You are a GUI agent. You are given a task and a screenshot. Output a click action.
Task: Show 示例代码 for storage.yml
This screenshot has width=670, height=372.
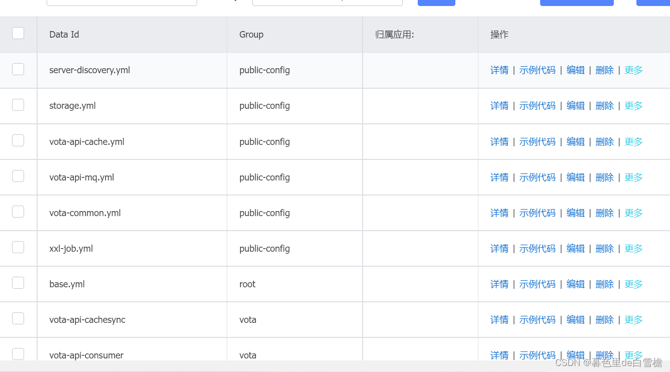point(538,106)
